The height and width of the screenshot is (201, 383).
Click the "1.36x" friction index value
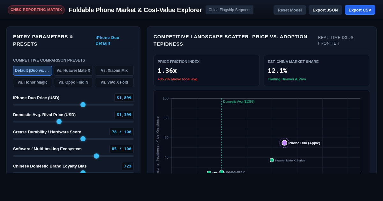pos(167,71)
